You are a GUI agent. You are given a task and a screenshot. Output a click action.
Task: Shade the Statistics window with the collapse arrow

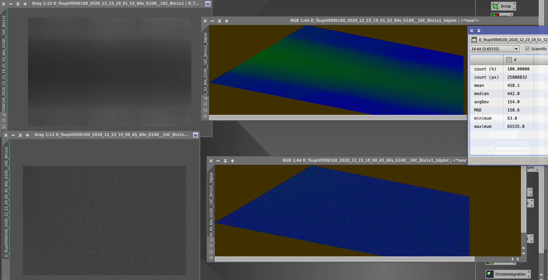[x=479, y=31]
